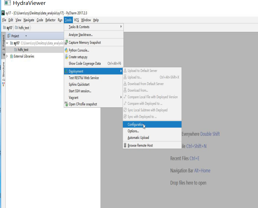
Task: Click Options in the Deployment submenu
Action: [133, 131]
